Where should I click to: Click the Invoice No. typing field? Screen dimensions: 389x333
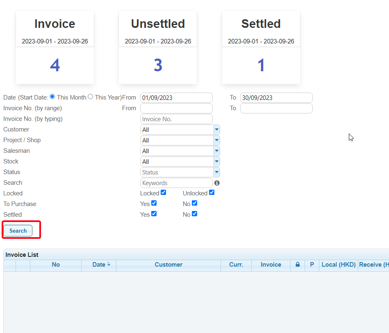tap(176, 119)
